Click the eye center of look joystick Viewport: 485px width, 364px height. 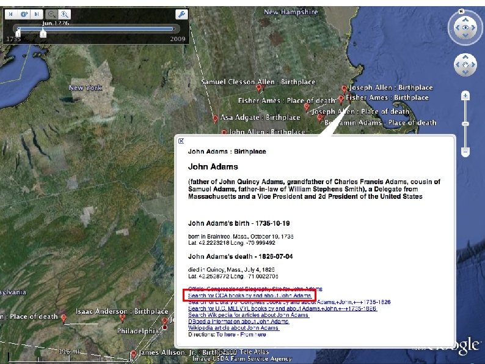[465, 28]
